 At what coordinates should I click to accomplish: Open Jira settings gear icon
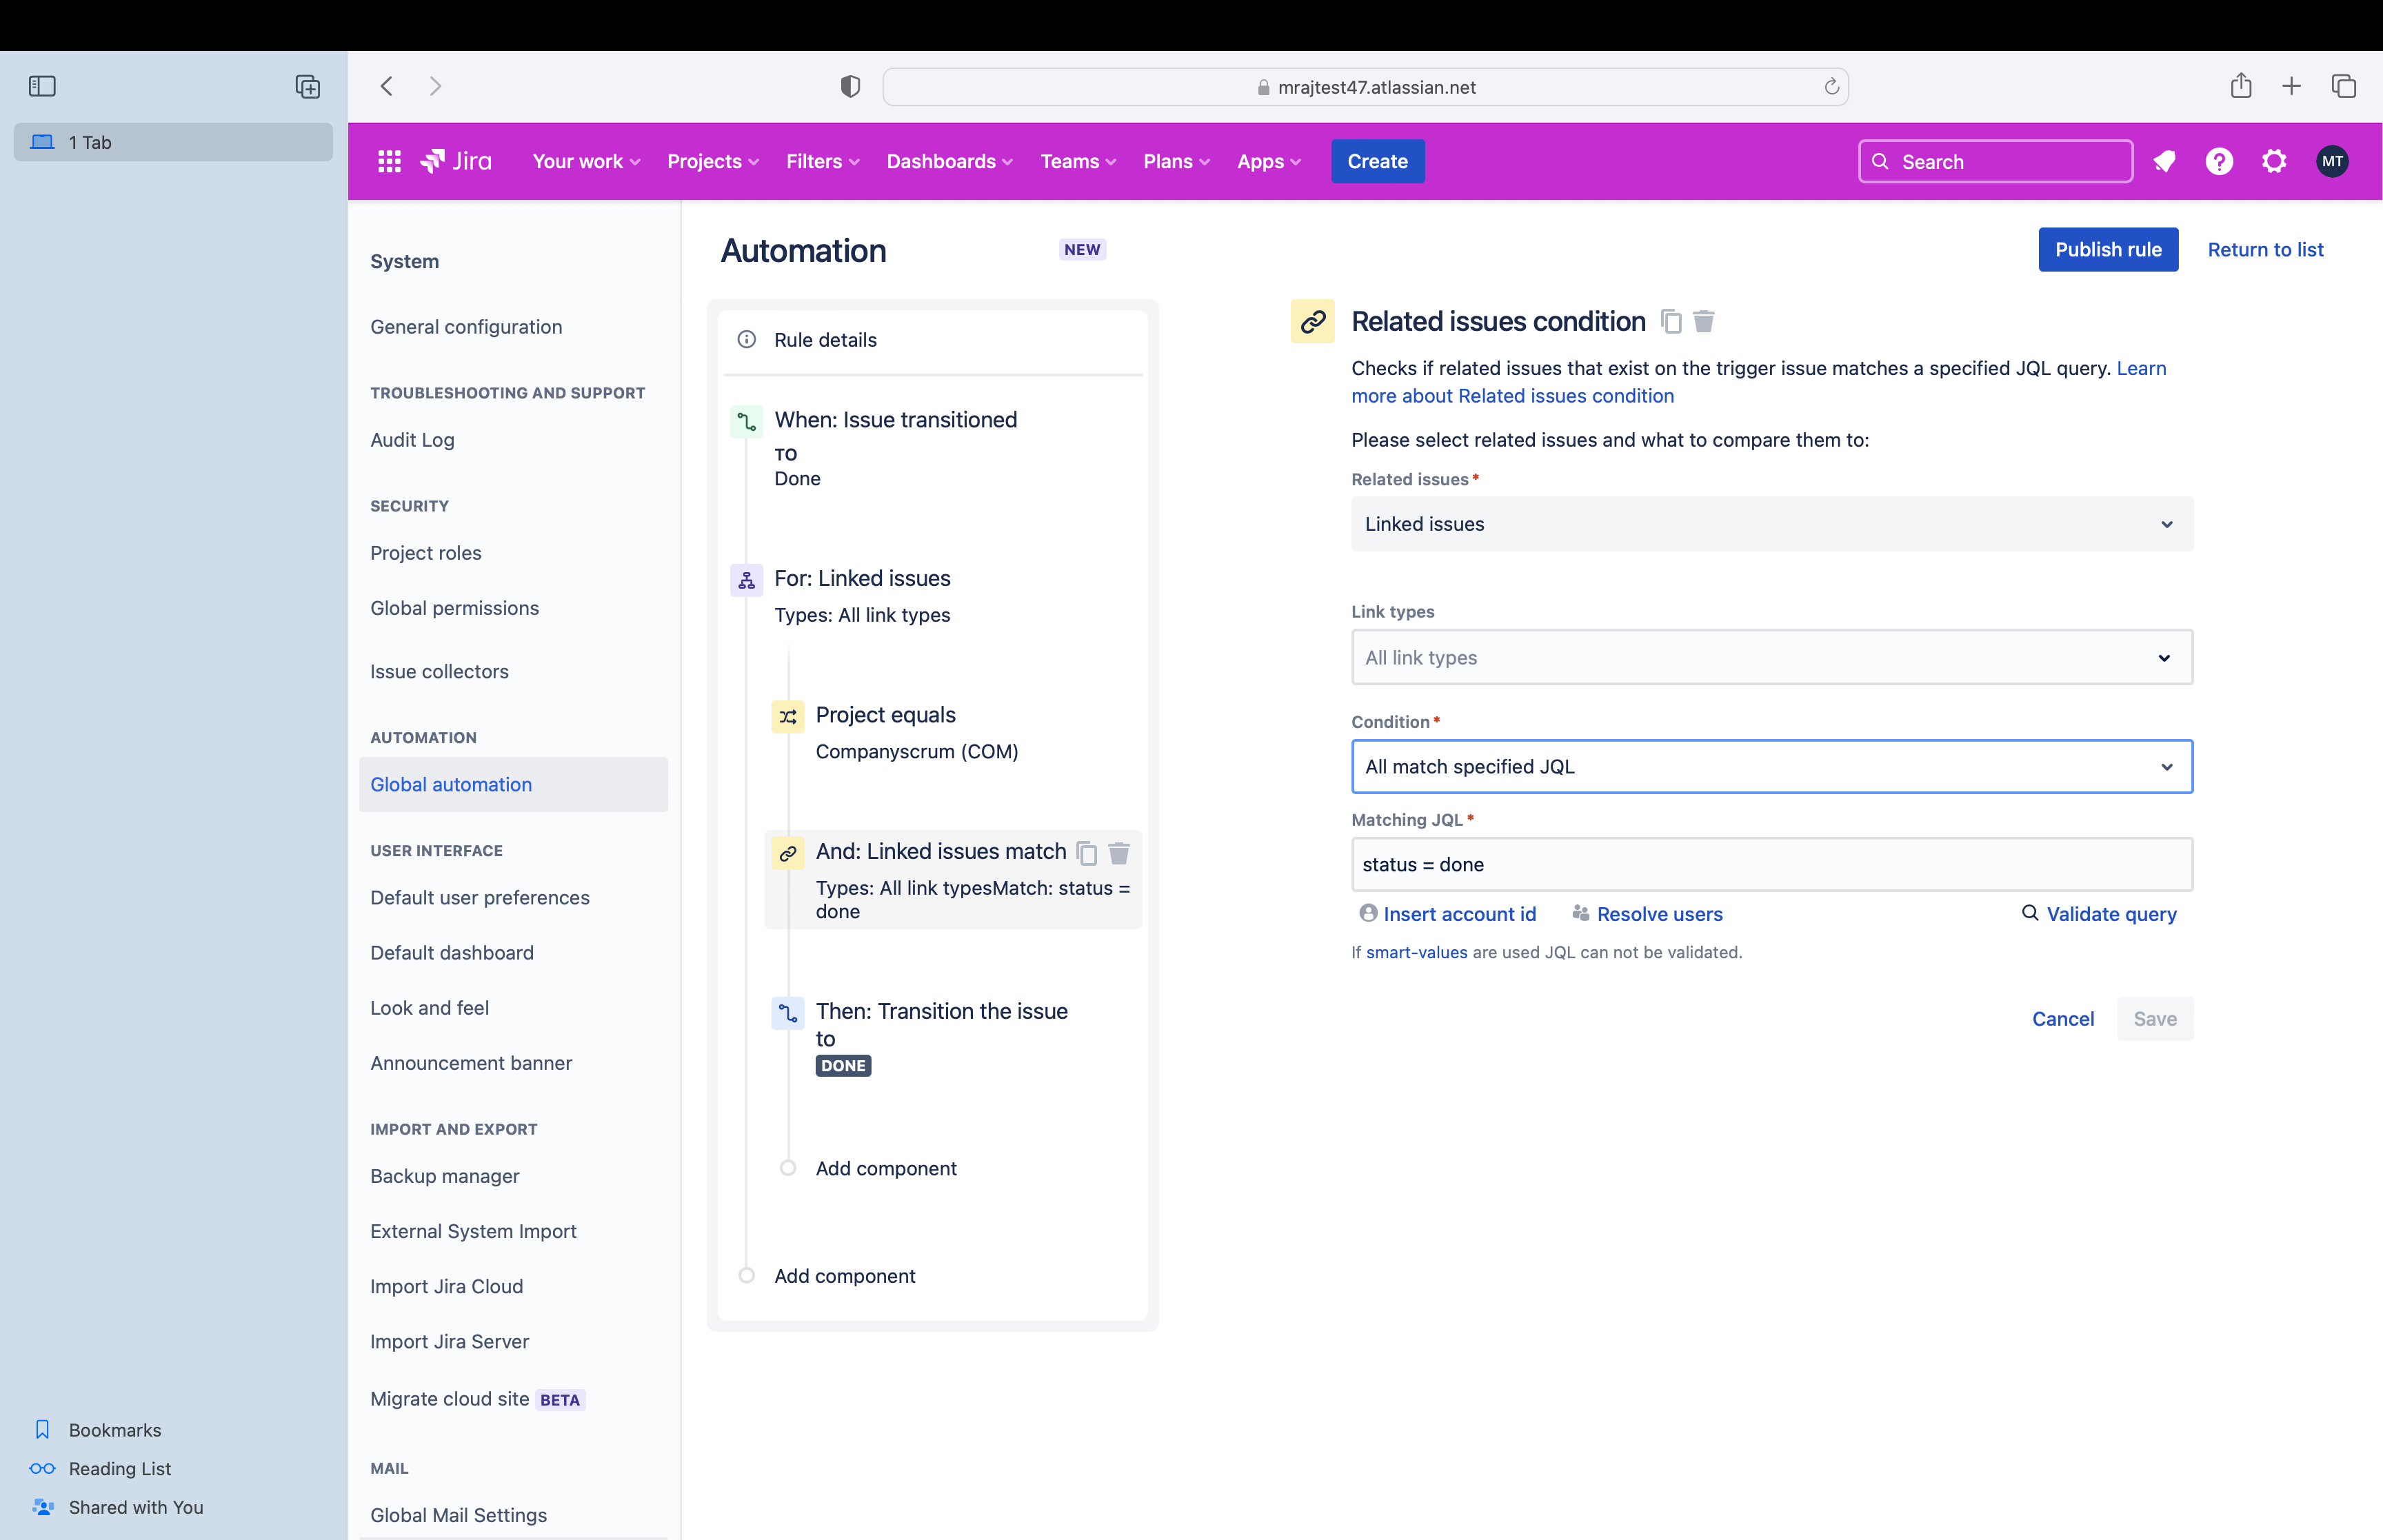point(2274,161)
